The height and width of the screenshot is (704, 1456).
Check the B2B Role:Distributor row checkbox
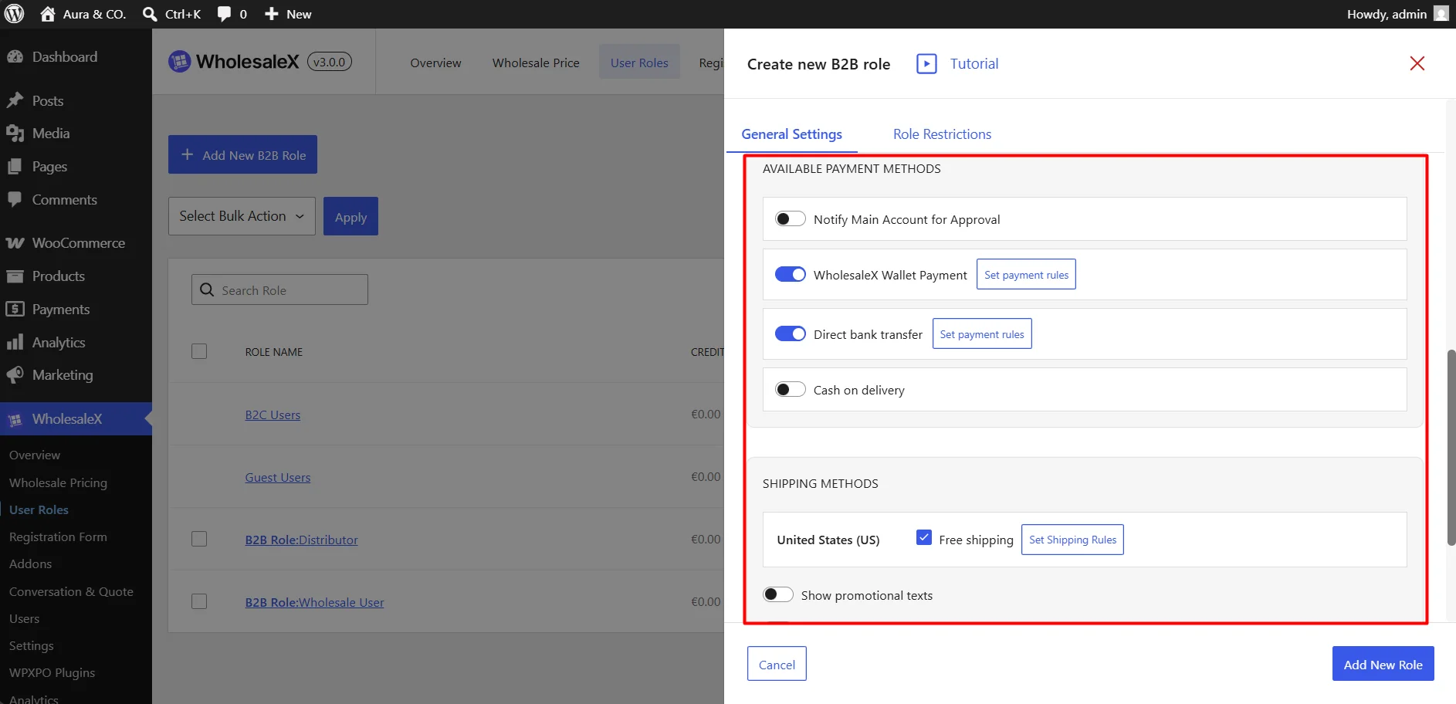click(x=199, y=540)
